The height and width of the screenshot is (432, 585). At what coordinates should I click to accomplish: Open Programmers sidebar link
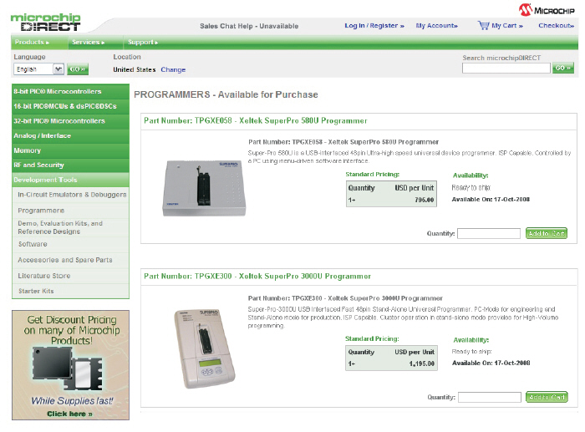(x=41, y=211)
